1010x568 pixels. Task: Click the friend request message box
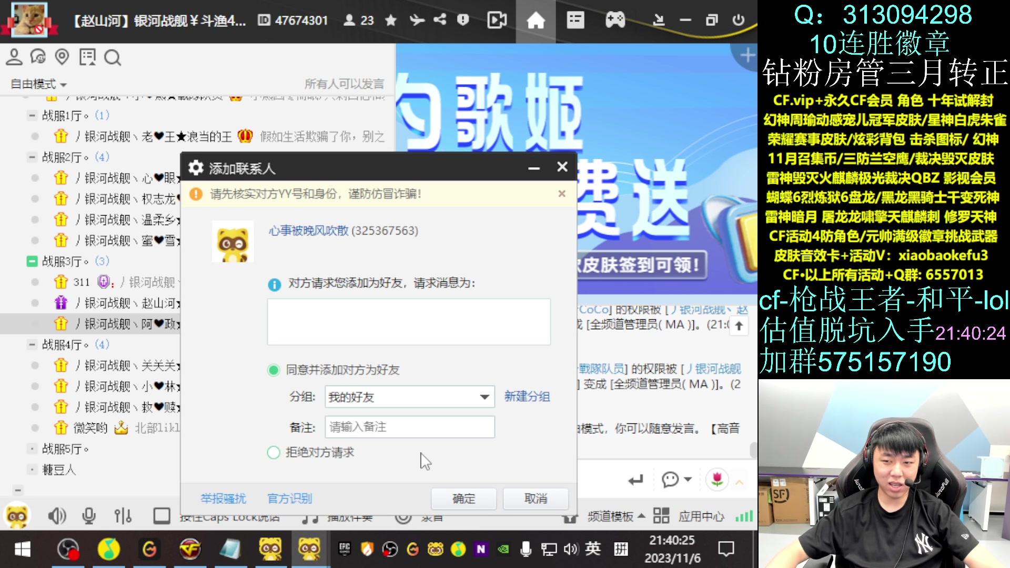(x=409, y=322)
